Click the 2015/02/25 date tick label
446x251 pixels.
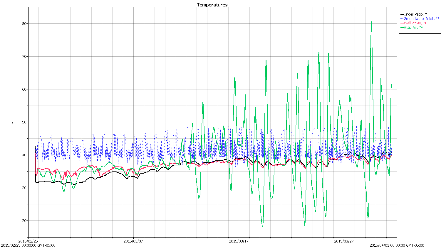(28, 241)
